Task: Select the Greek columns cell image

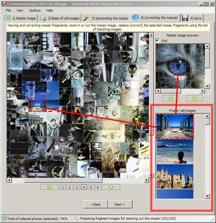Action: tap(175, 127)
